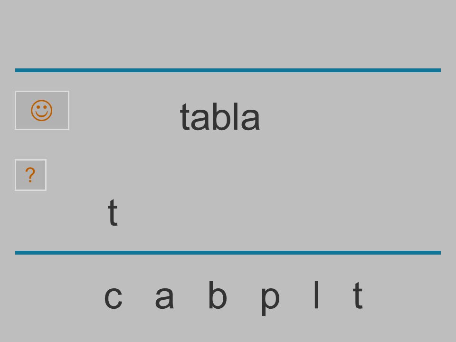The image size is (456, 342).
Task: Click the upper blue separator line
Action: pos(228,70)
